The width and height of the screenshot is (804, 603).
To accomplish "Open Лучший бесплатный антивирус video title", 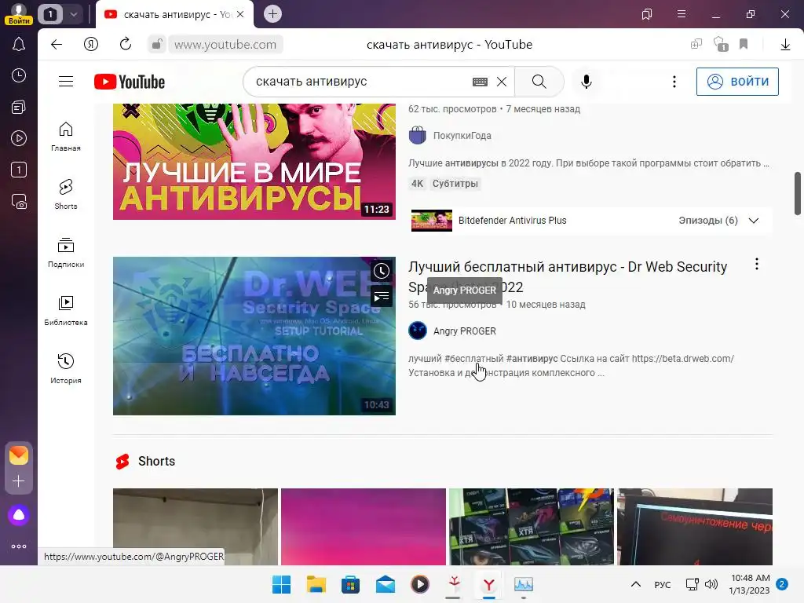I will point(568,276).
